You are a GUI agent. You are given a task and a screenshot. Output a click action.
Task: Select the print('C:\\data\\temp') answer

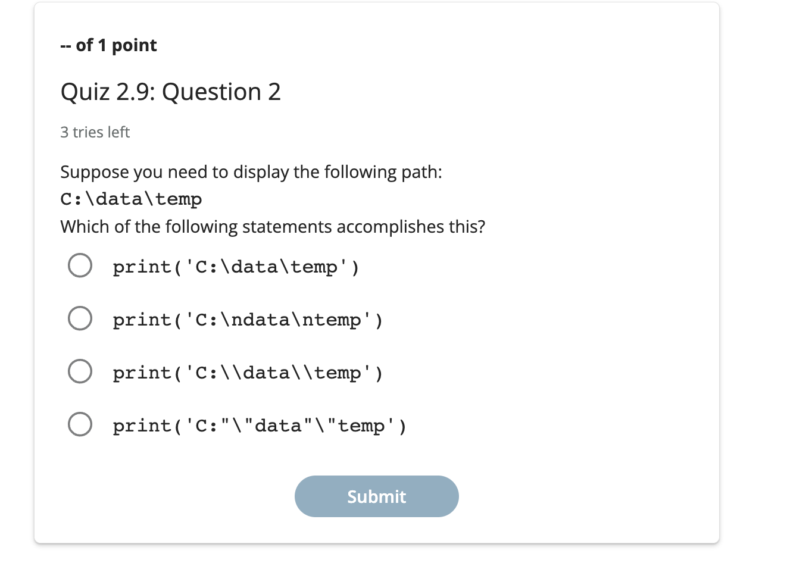[80, 371]
